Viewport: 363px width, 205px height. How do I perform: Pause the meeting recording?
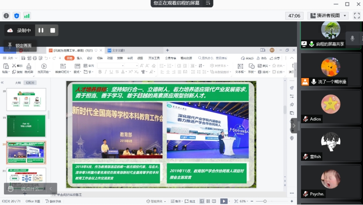(41, 30)
